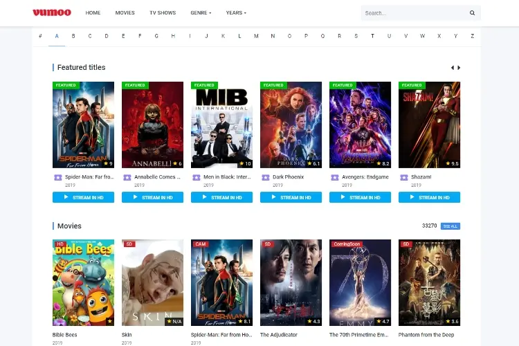The image size is (519, 346).
Task: Click the 33270 movies count
Action: coord(429,226)
